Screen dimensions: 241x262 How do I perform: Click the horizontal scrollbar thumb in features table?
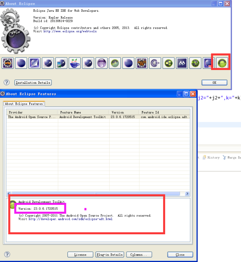(96, 194)
